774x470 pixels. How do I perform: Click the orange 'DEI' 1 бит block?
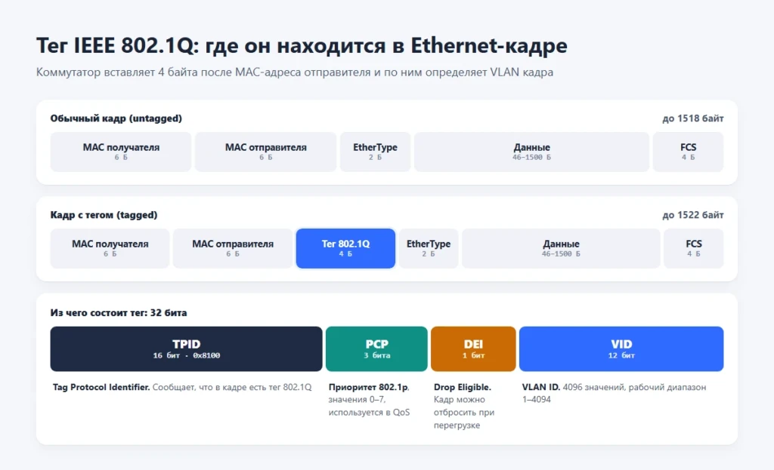473,349
